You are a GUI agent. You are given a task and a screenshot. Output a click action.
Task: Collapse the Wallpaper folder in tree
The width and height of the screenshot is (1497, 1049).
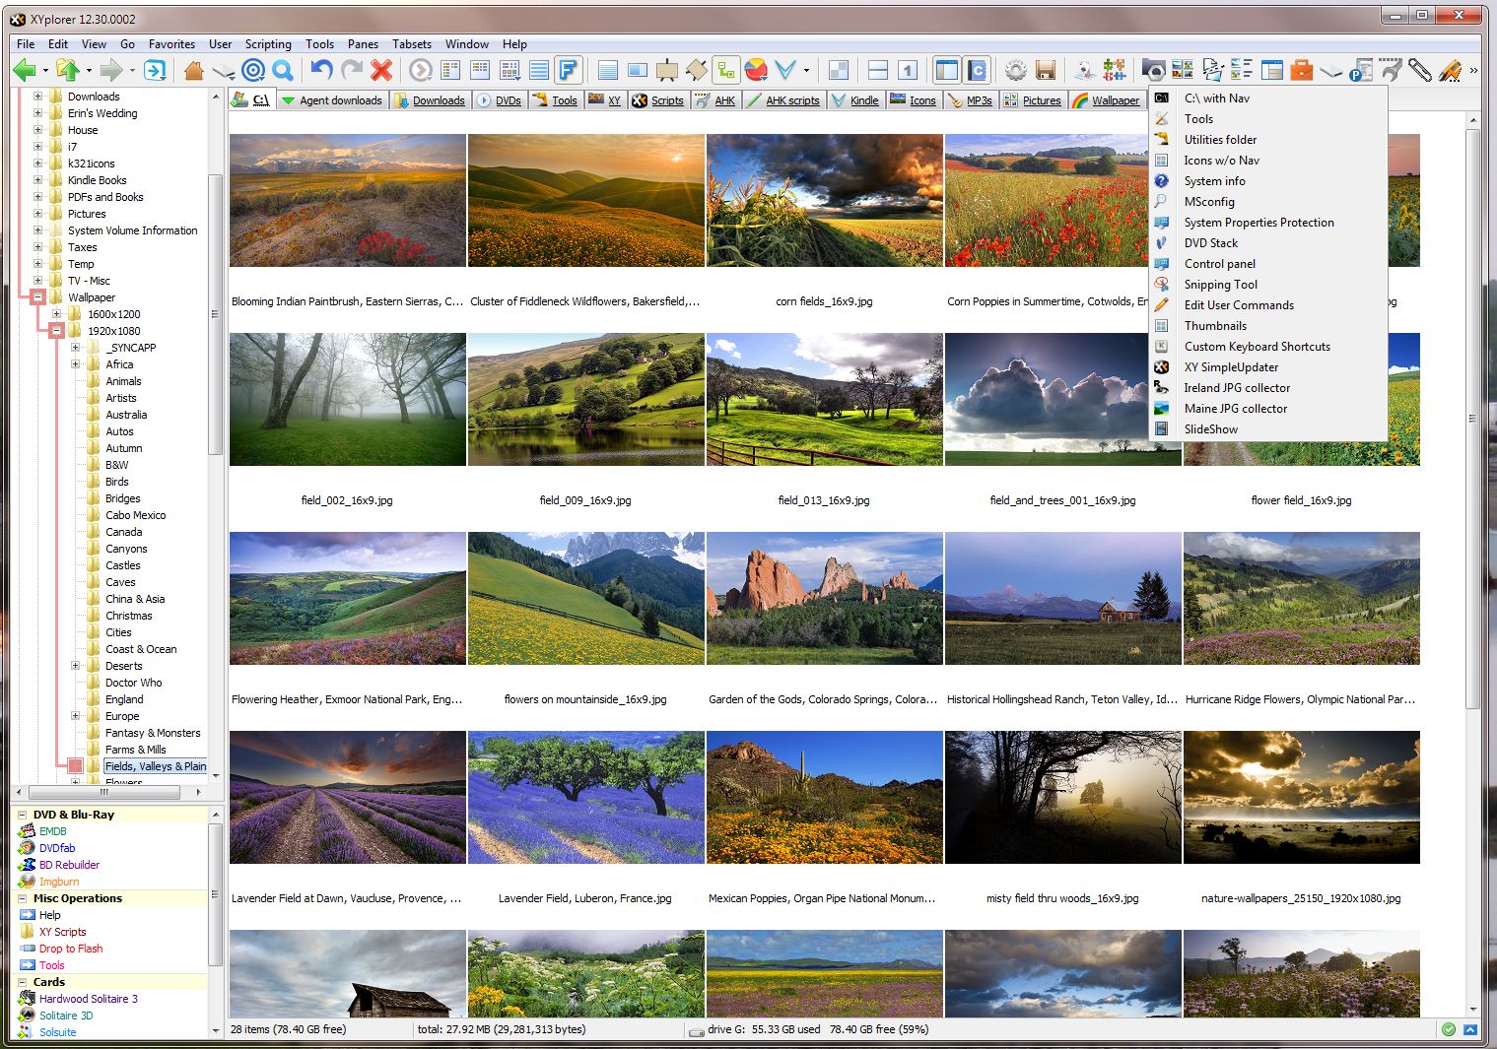[38, 297]
